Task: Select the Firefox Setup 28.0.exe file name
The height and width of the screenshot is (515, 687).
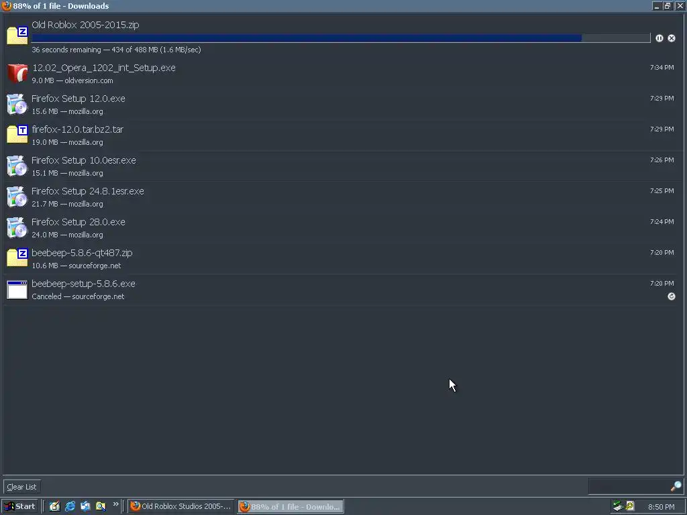Action: pos(78,222)
